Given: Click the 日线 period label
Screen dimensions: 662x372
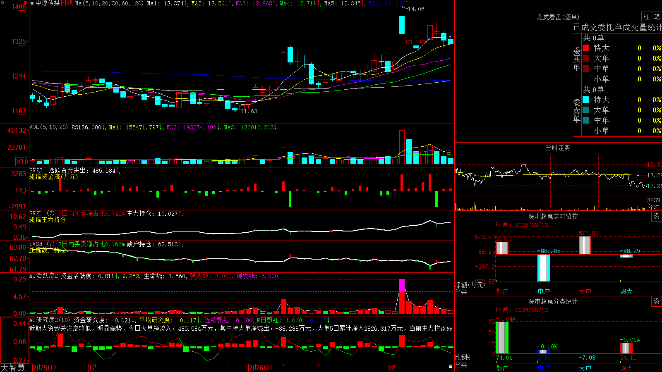Looking at the screenshot, I should pos(67,3).
